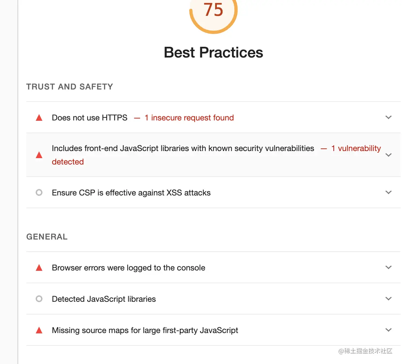Screen dimensions: 402x364
Task: Click the General section header
Action: (47, 237)
